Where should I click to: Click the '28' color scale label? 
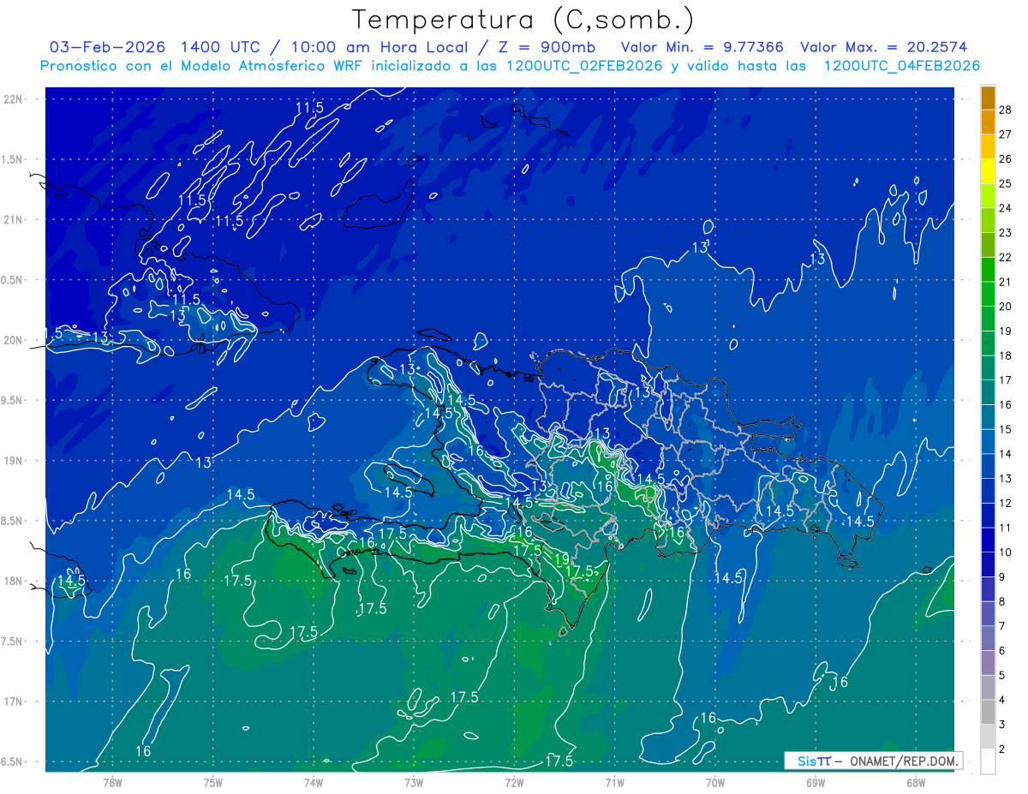pos(1006,110)
